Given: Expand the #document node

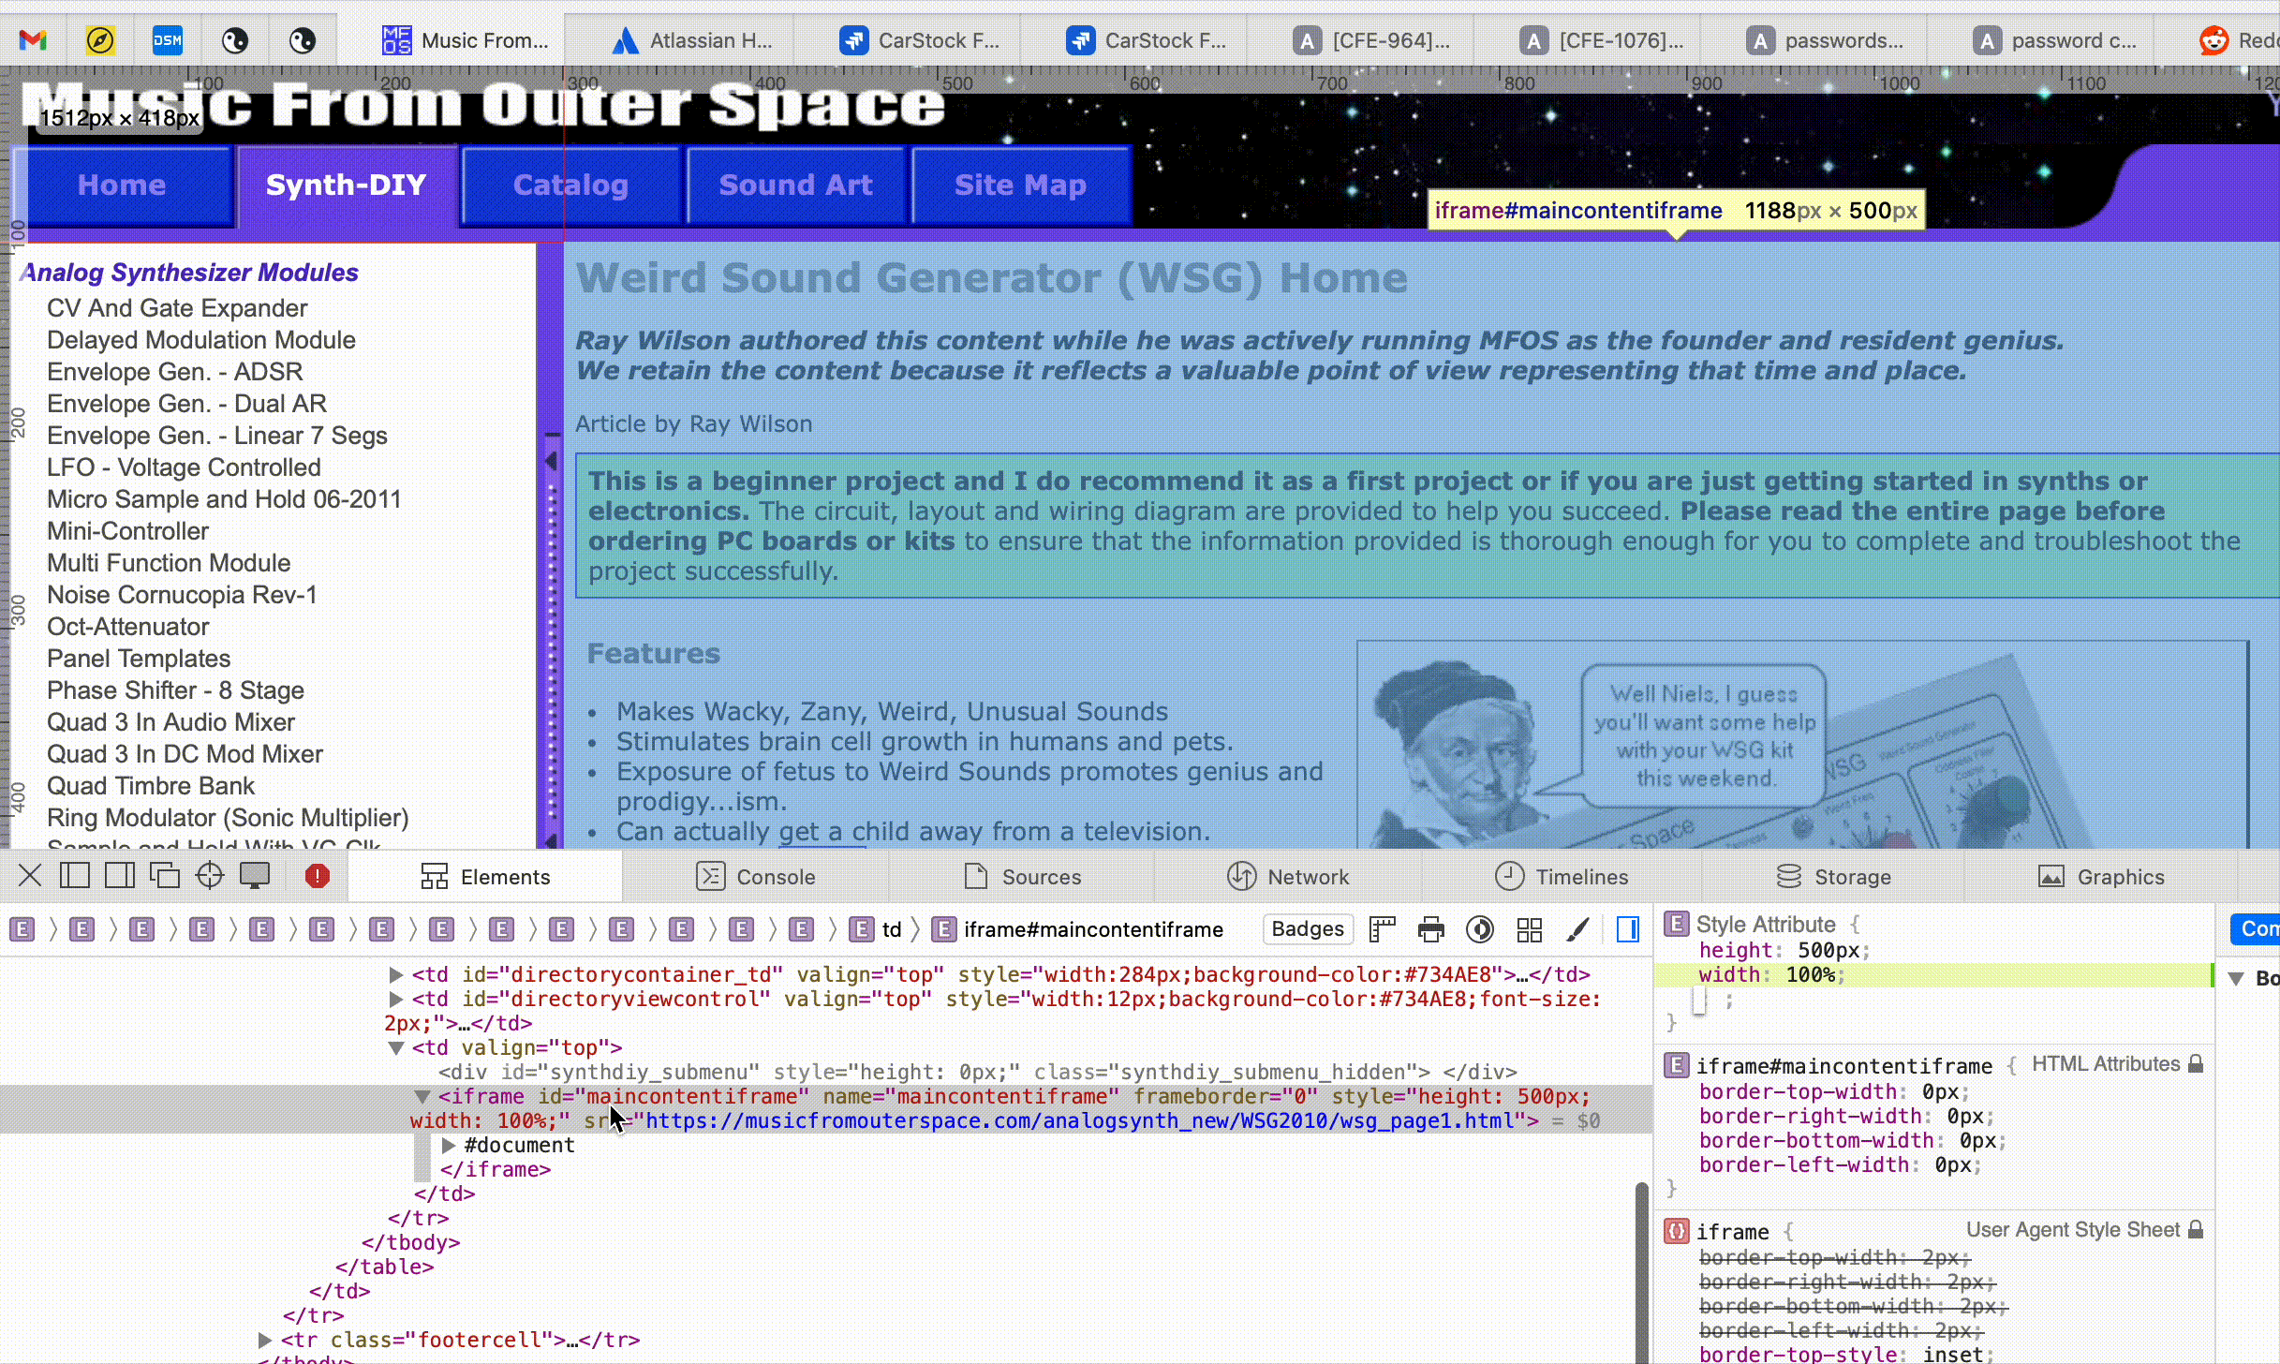Looking at the screenshot, I should [449, 1146].
